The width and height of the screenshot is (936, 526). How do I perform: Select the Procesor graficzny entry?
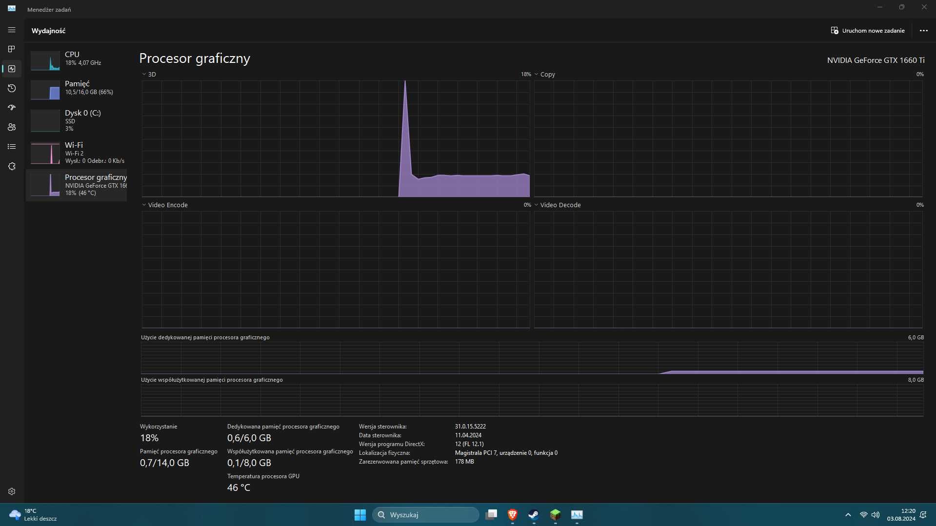[77, 185]
